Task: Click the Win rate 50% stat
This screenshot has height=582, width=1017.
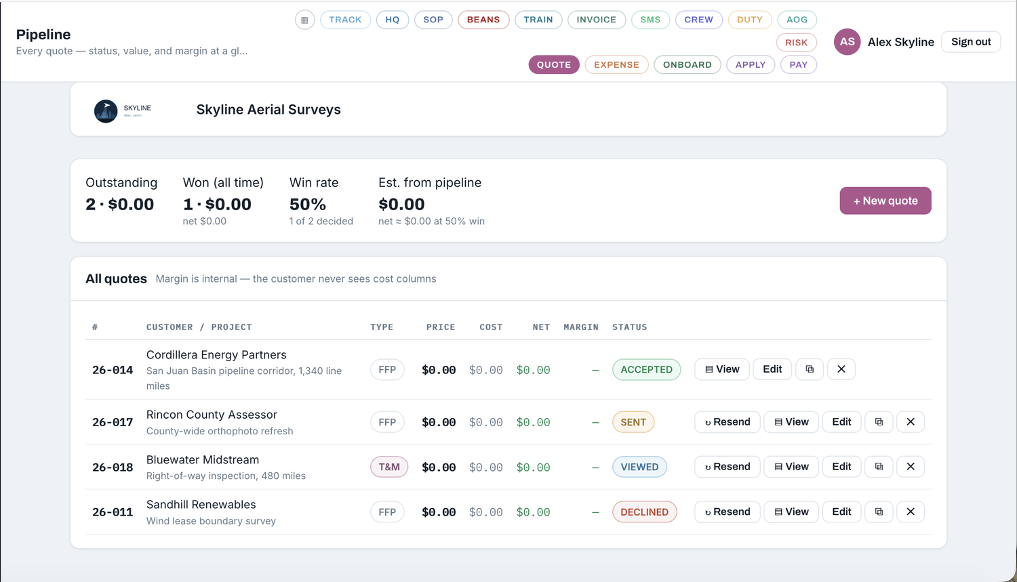Action: (321, 201)
